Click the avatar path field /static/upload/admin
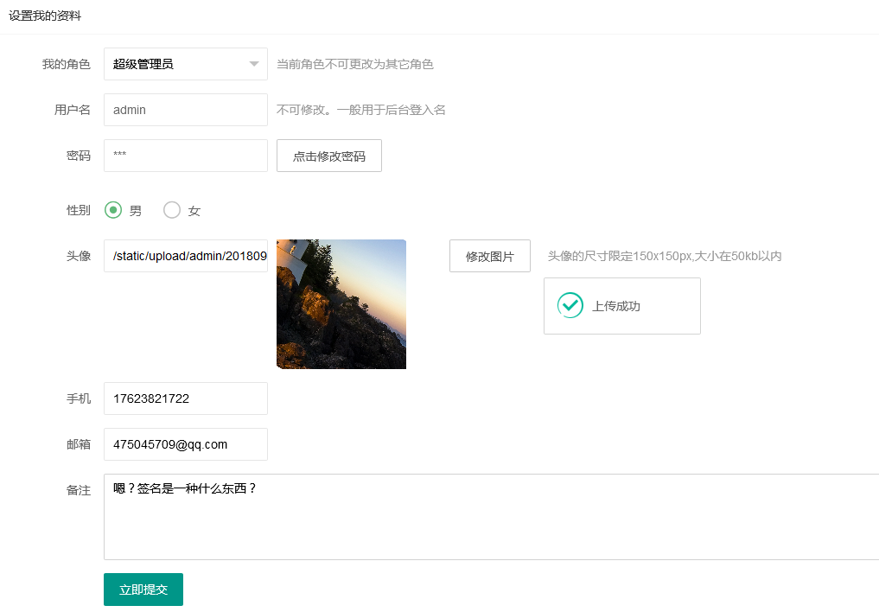The image size is (879, 612). click(185, 256)
